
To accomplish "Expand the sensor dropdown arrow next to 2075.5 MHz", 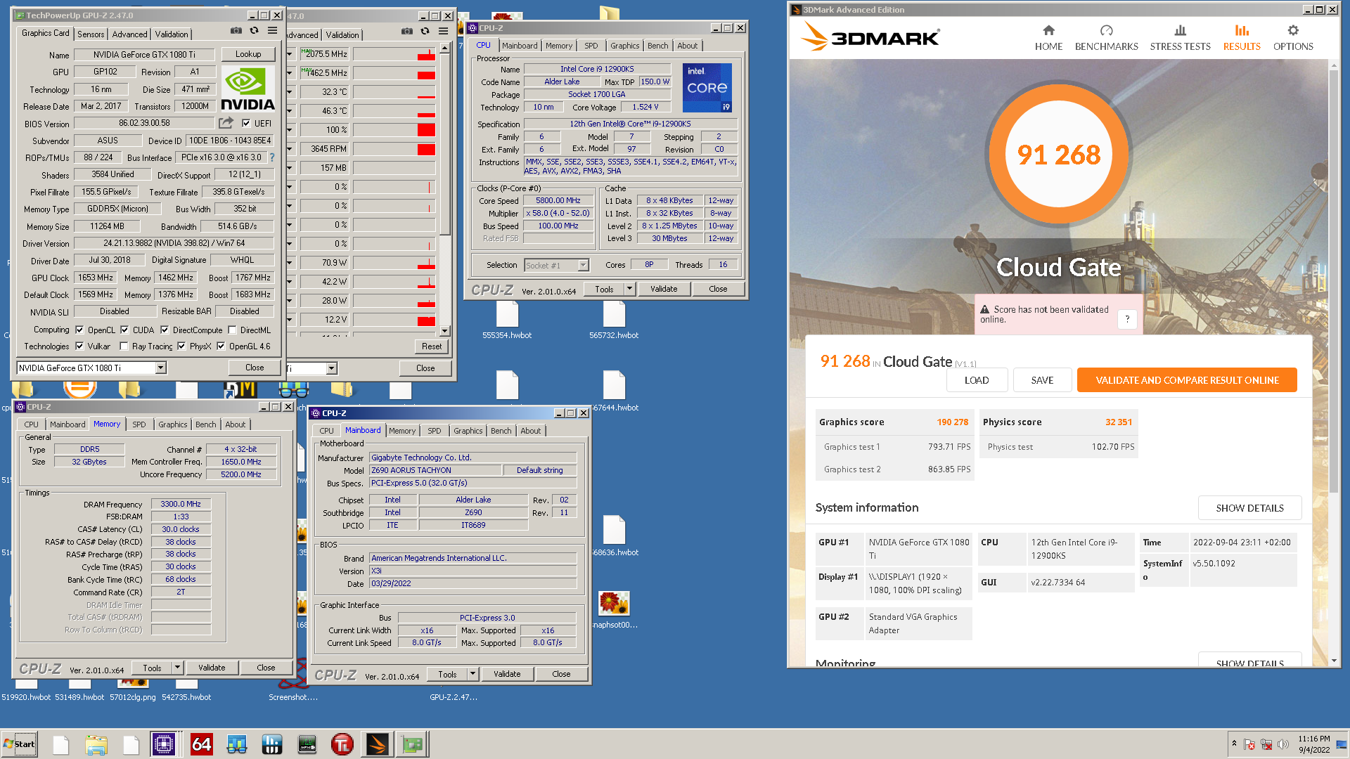I will (289, 53).
